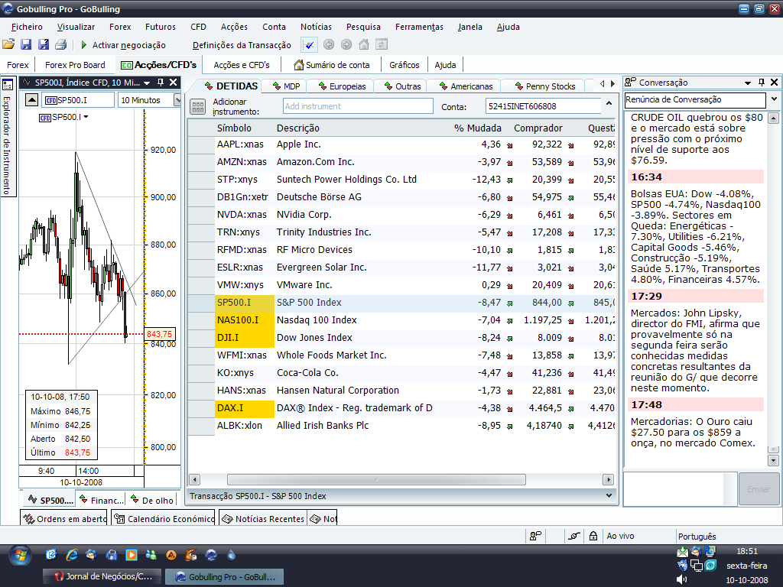783x587 pixels.
Task: Expand the Renúncia de Conversação dropdown
Action: (x=774, y=100)
